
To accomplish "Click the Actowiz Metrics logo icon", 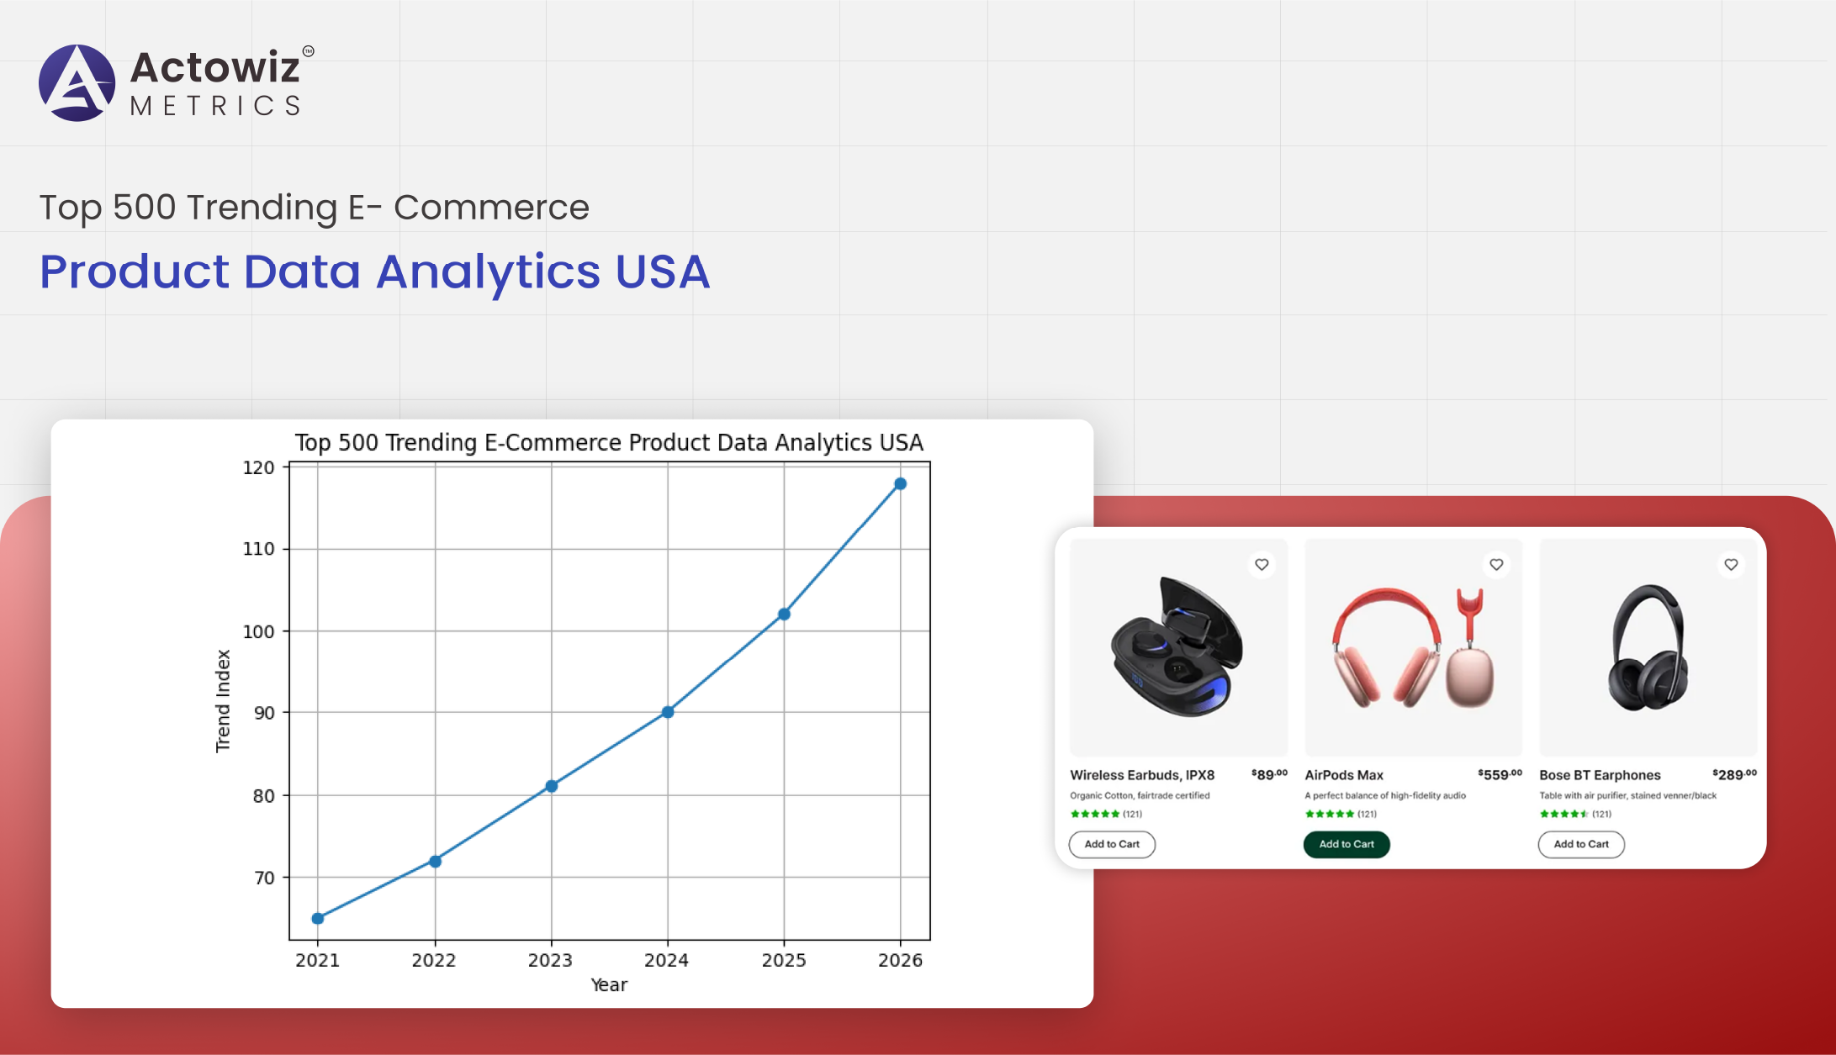I will click(77, 83).
